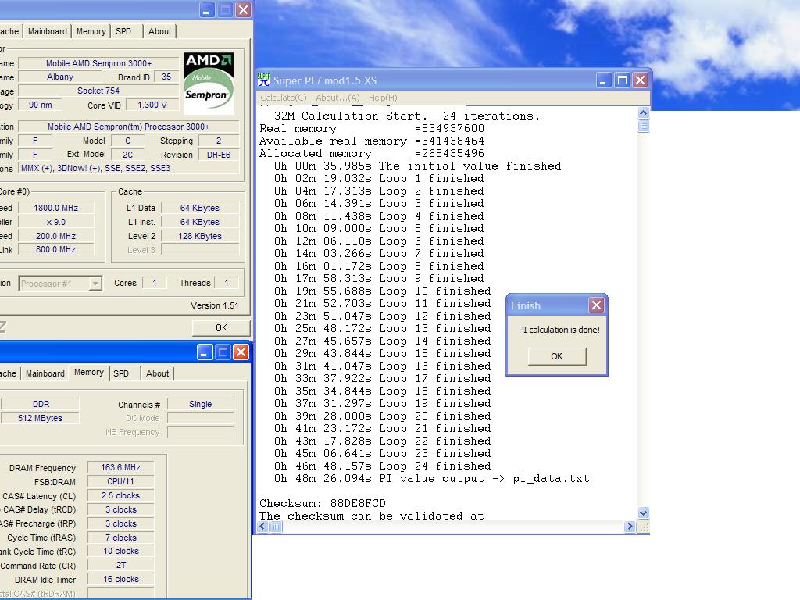Minimize the lower CPU-Z window
The image size is (800, 600).
click(x=205, y=352)
